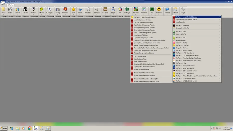Expand the WinTex -> Excel submenu
Viewport: 233px width, 131px height.
(197, 32)
